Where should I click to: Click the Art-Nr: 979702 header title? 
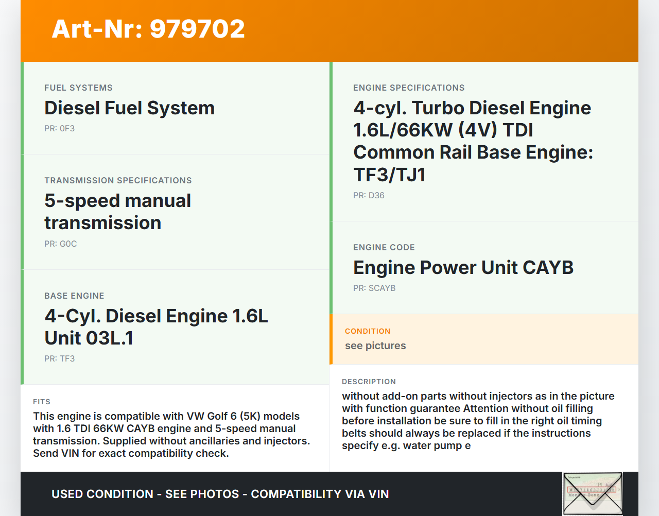(148, 29)
